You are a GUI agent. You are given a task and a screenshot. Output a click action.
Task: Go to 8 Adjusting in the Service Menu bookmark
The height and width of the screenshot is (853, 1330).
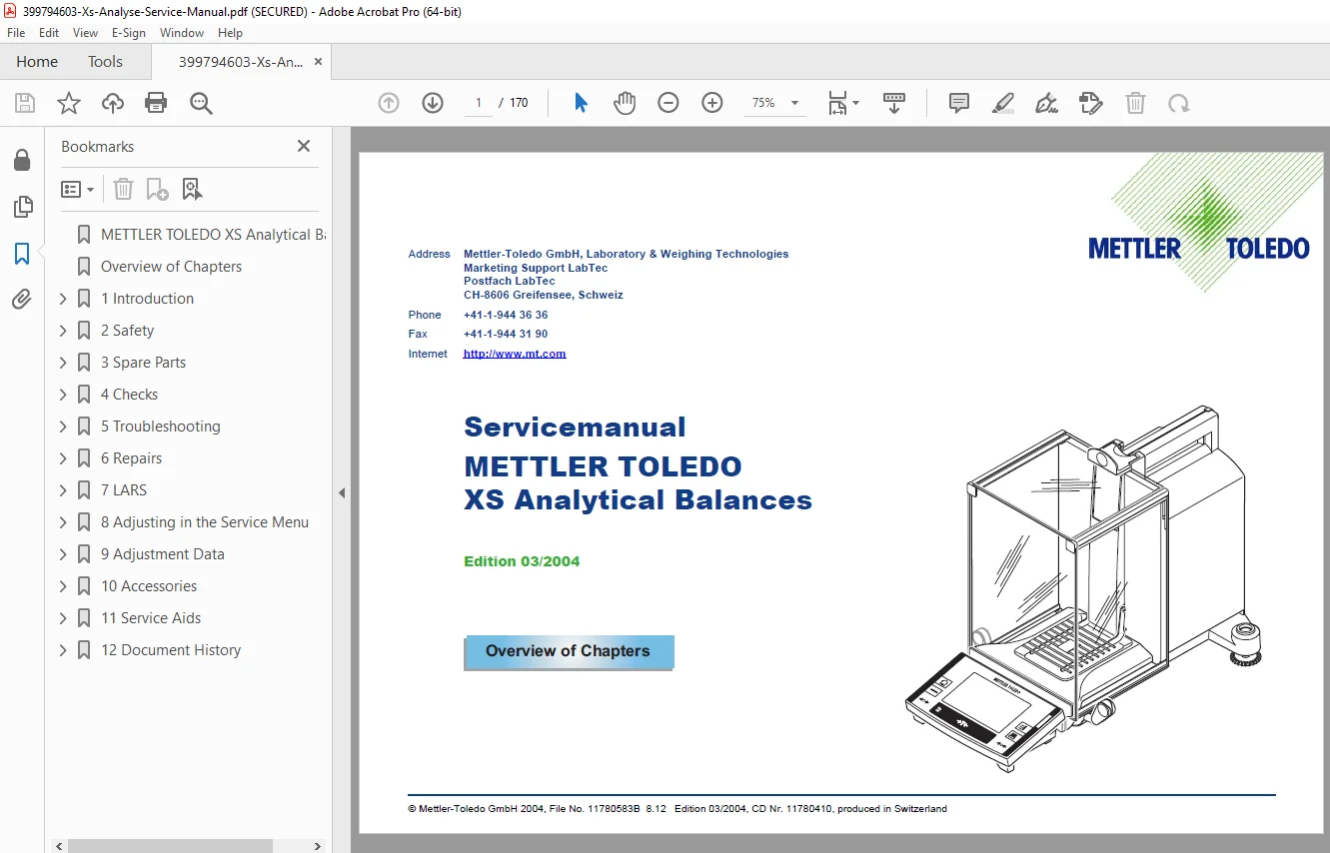[x=205, y=522]
